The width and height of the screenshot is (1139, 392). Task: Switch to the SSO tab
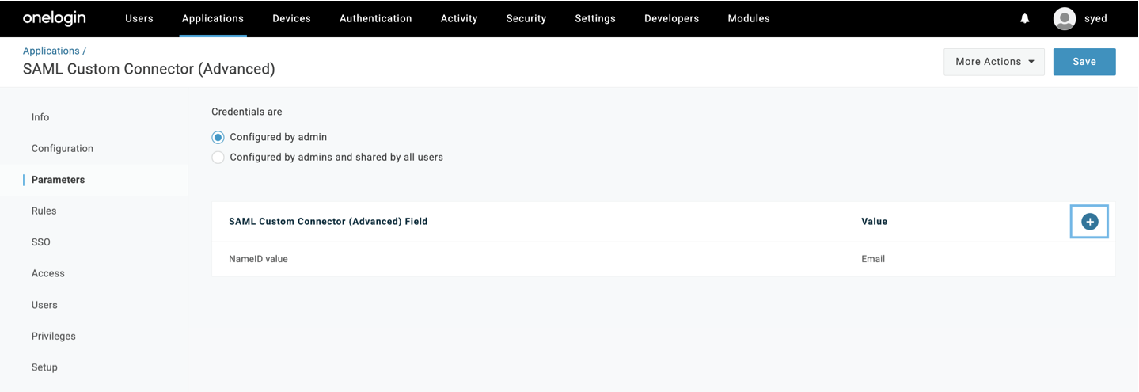pyautogui.click(x=41, y=242)
